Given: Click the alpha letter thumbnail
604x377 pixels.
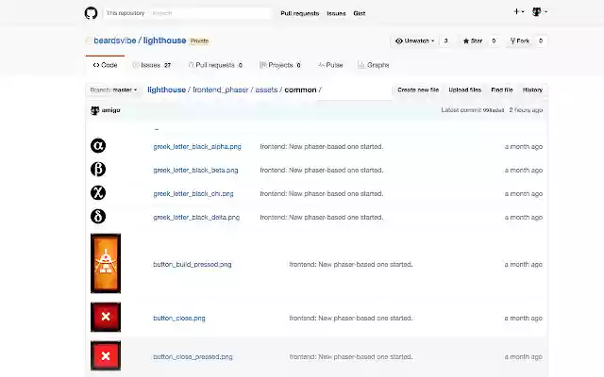Looking at the screenshot, I should (x=98, y=146).
